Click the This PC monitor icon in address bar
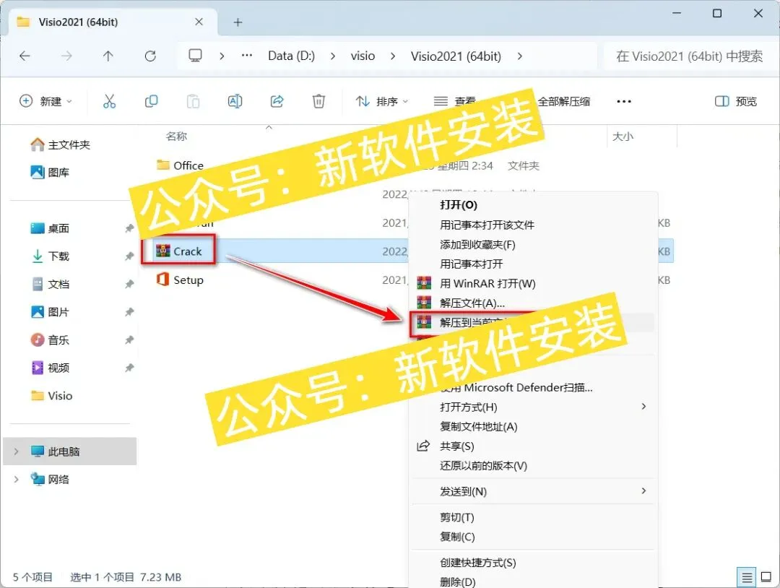 196,55
